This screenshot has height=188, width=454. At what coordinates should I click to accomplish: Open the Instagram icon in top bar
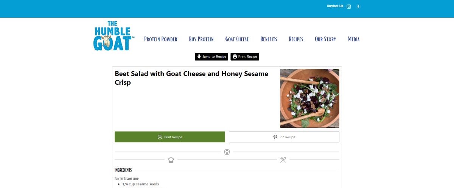pos(349,6)
